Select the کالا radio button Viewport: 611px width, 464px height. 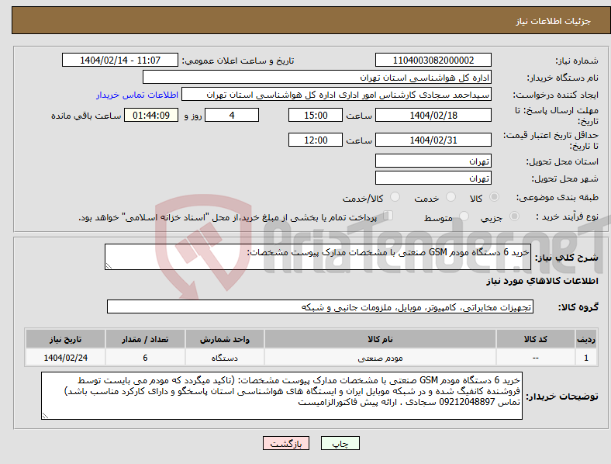click(494, 197)
